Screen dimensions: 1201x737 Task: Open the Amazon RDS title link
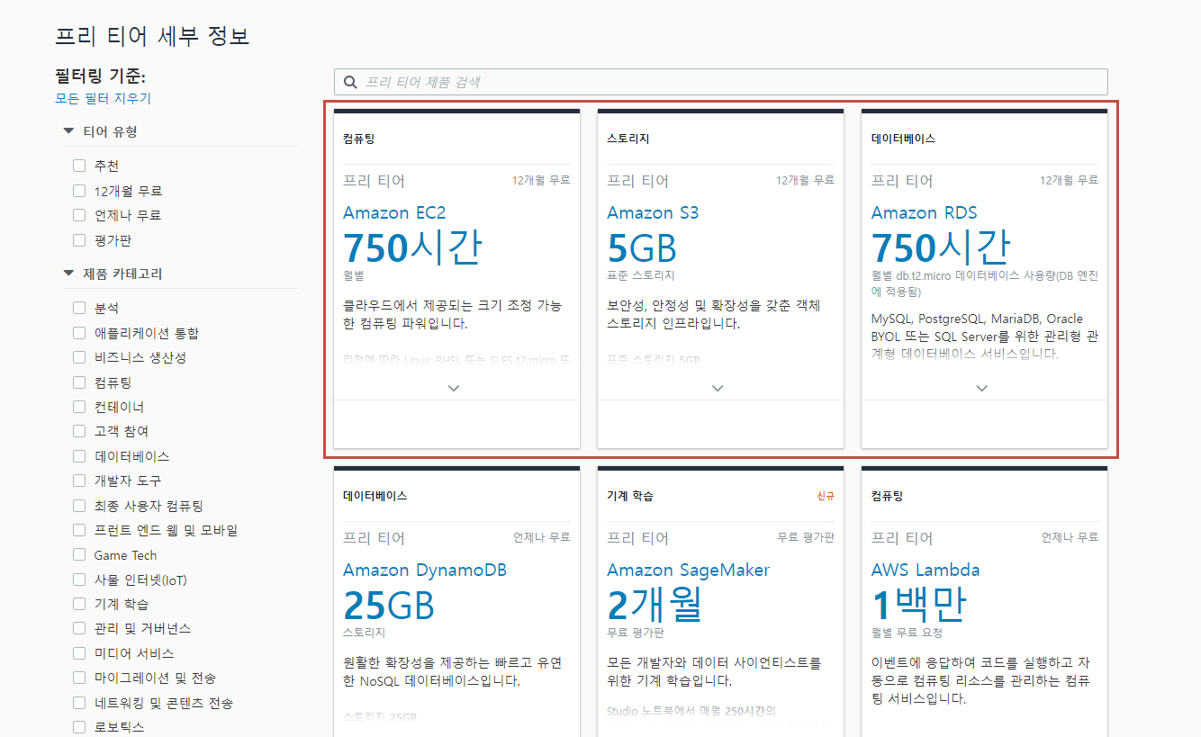(924, 213)
